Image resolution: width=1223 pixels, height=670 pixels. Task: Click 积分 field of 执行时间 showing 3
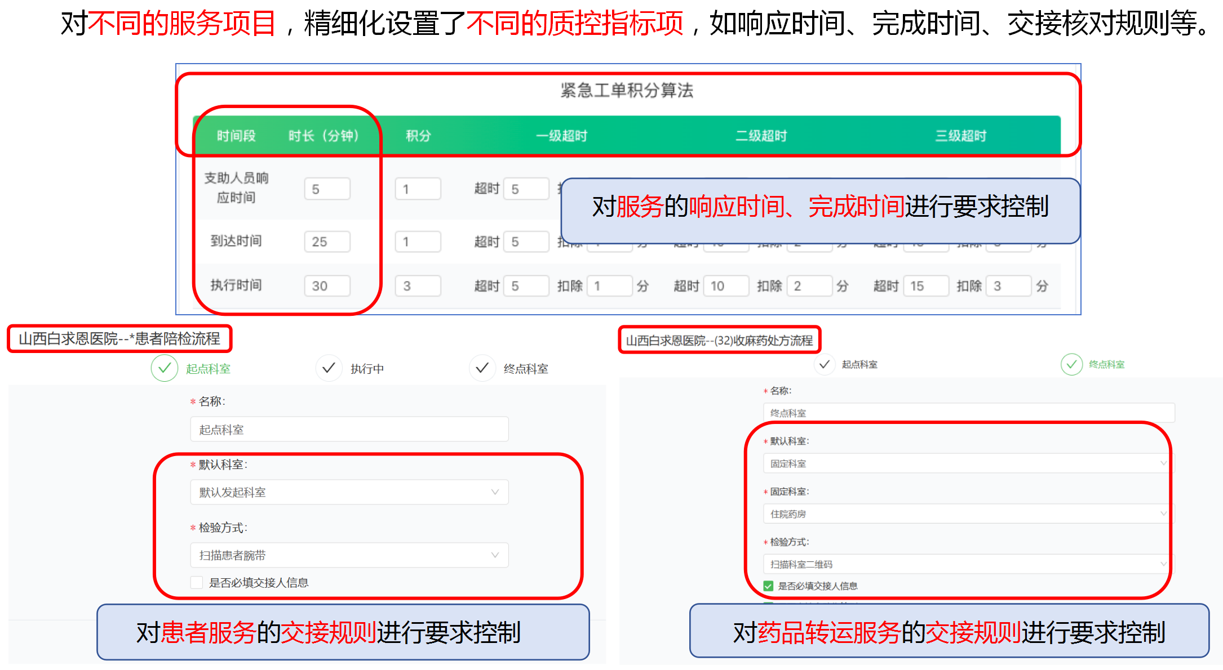click(x=418, y=285)
